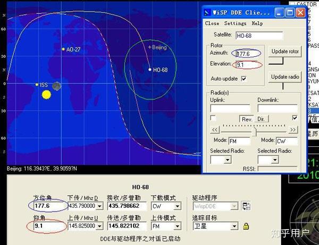Open the CW download mode dropdown
This screenshot has width=319, height=245.
pos(178,206)
